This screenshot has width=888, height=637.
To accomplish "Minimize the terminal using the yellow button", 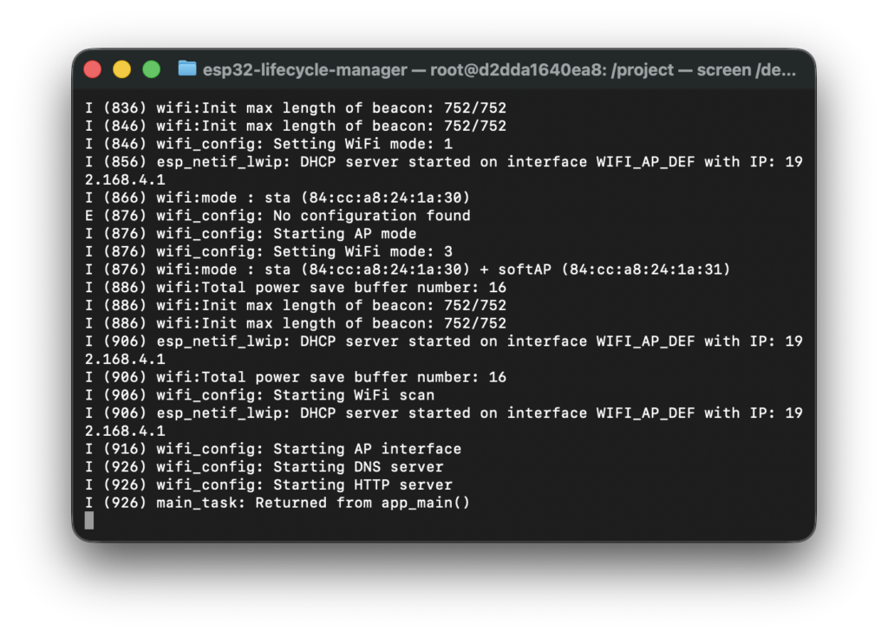I will click(122, 69).
